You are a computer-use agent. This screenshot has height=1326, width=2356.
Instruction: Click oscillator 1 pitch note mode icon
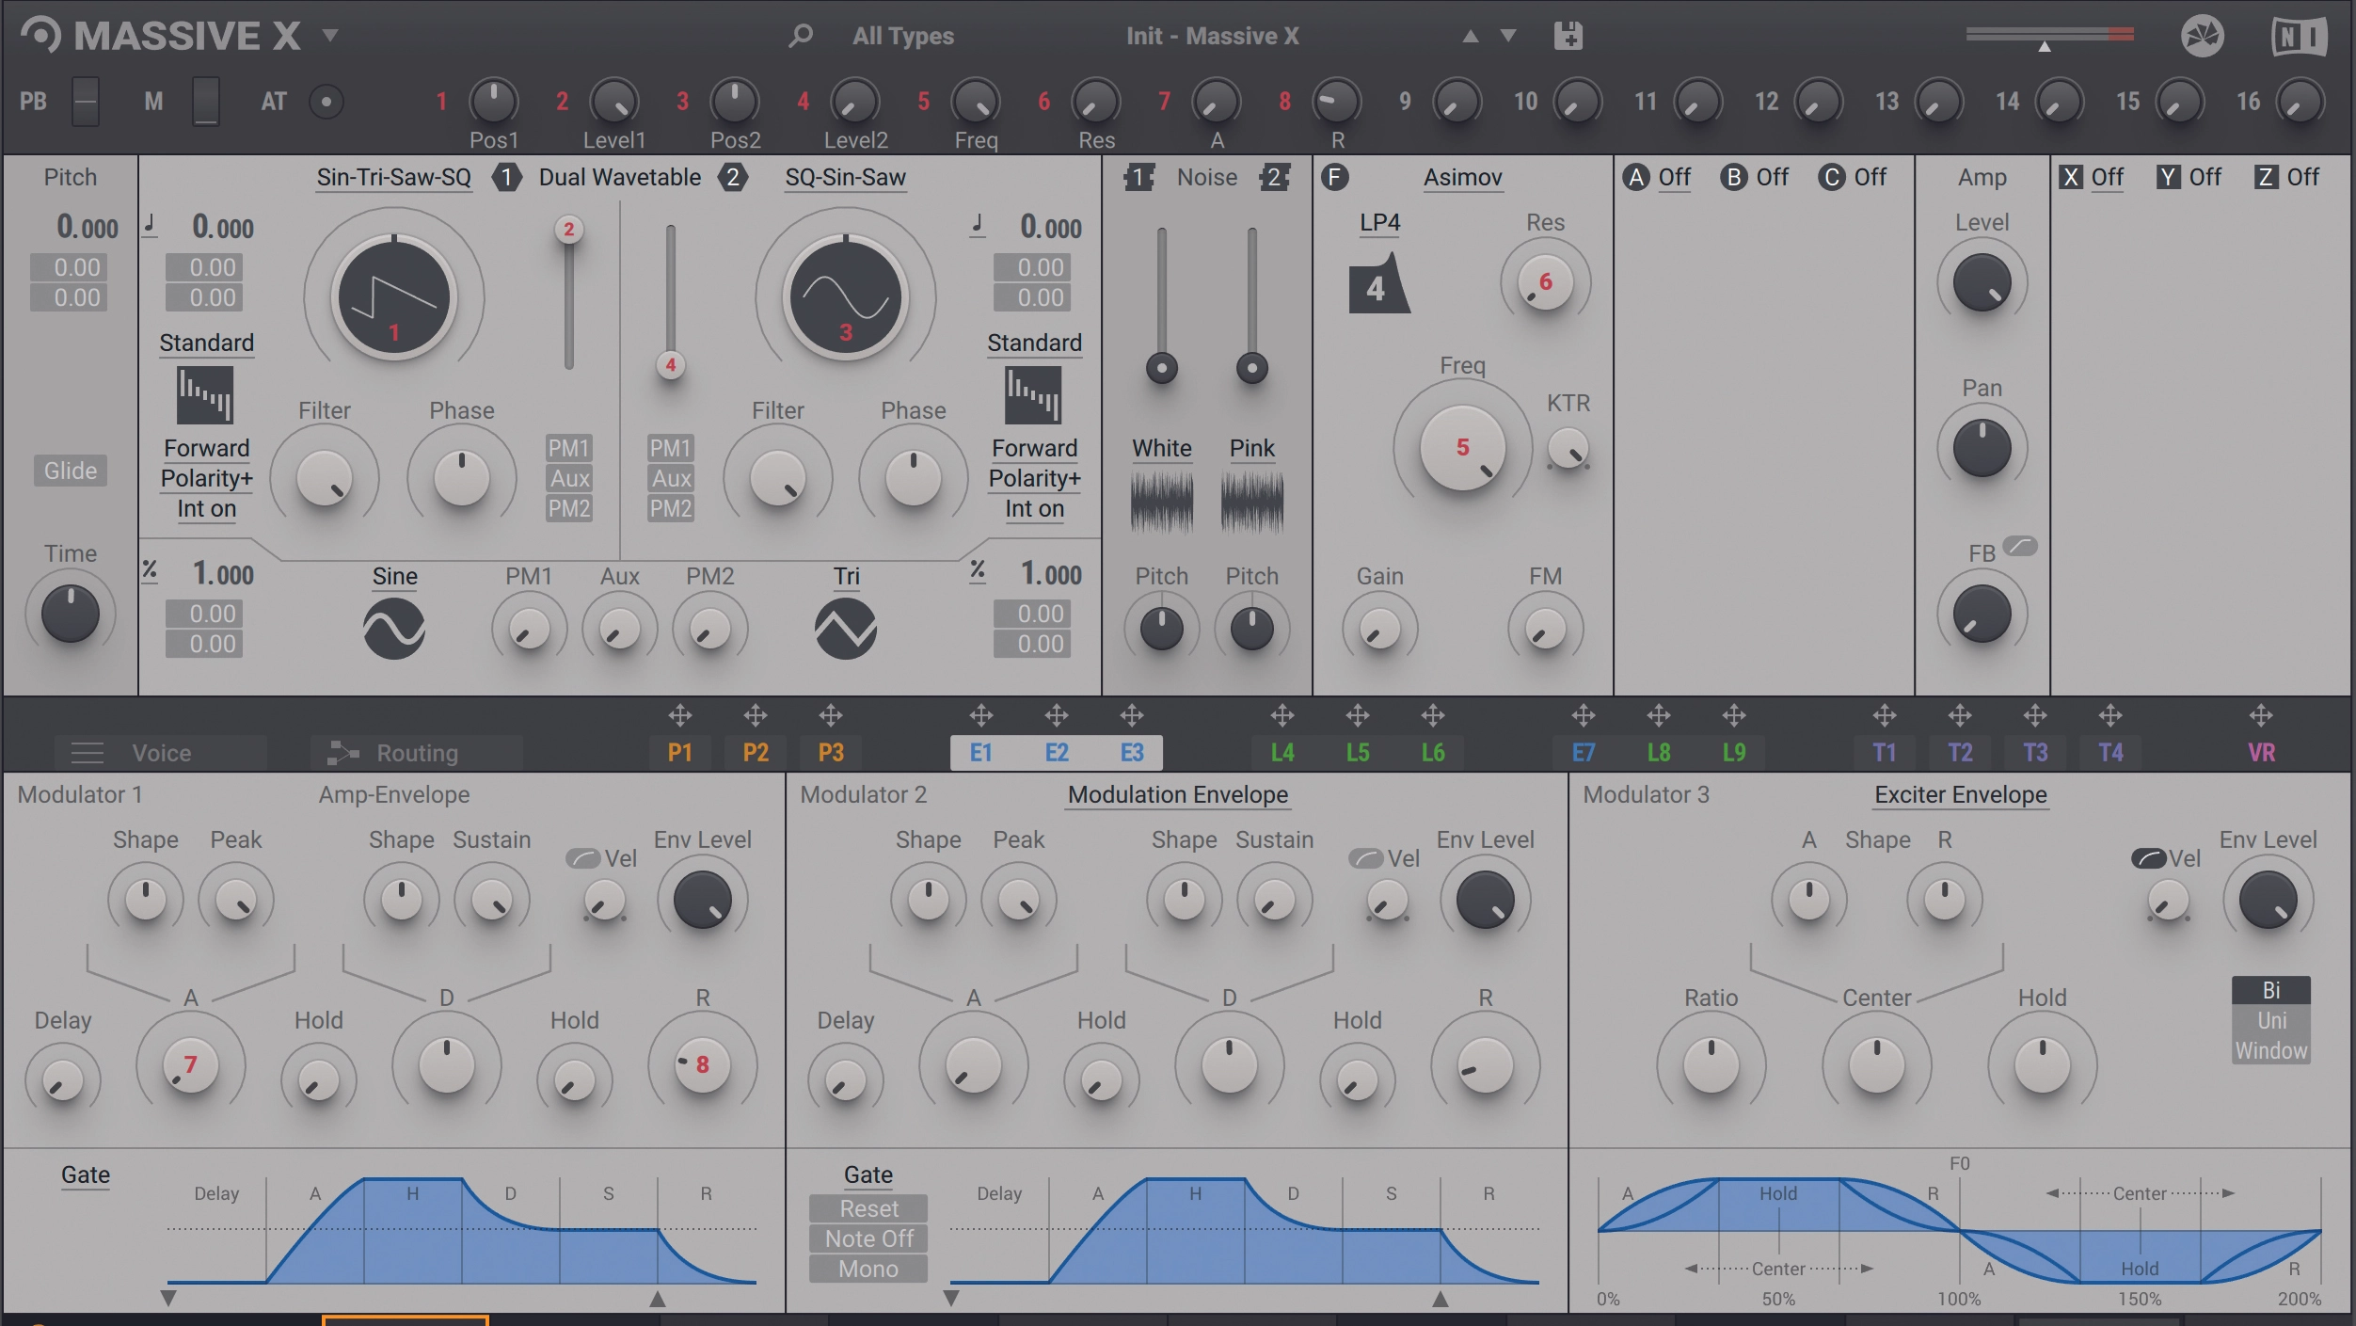150,225
